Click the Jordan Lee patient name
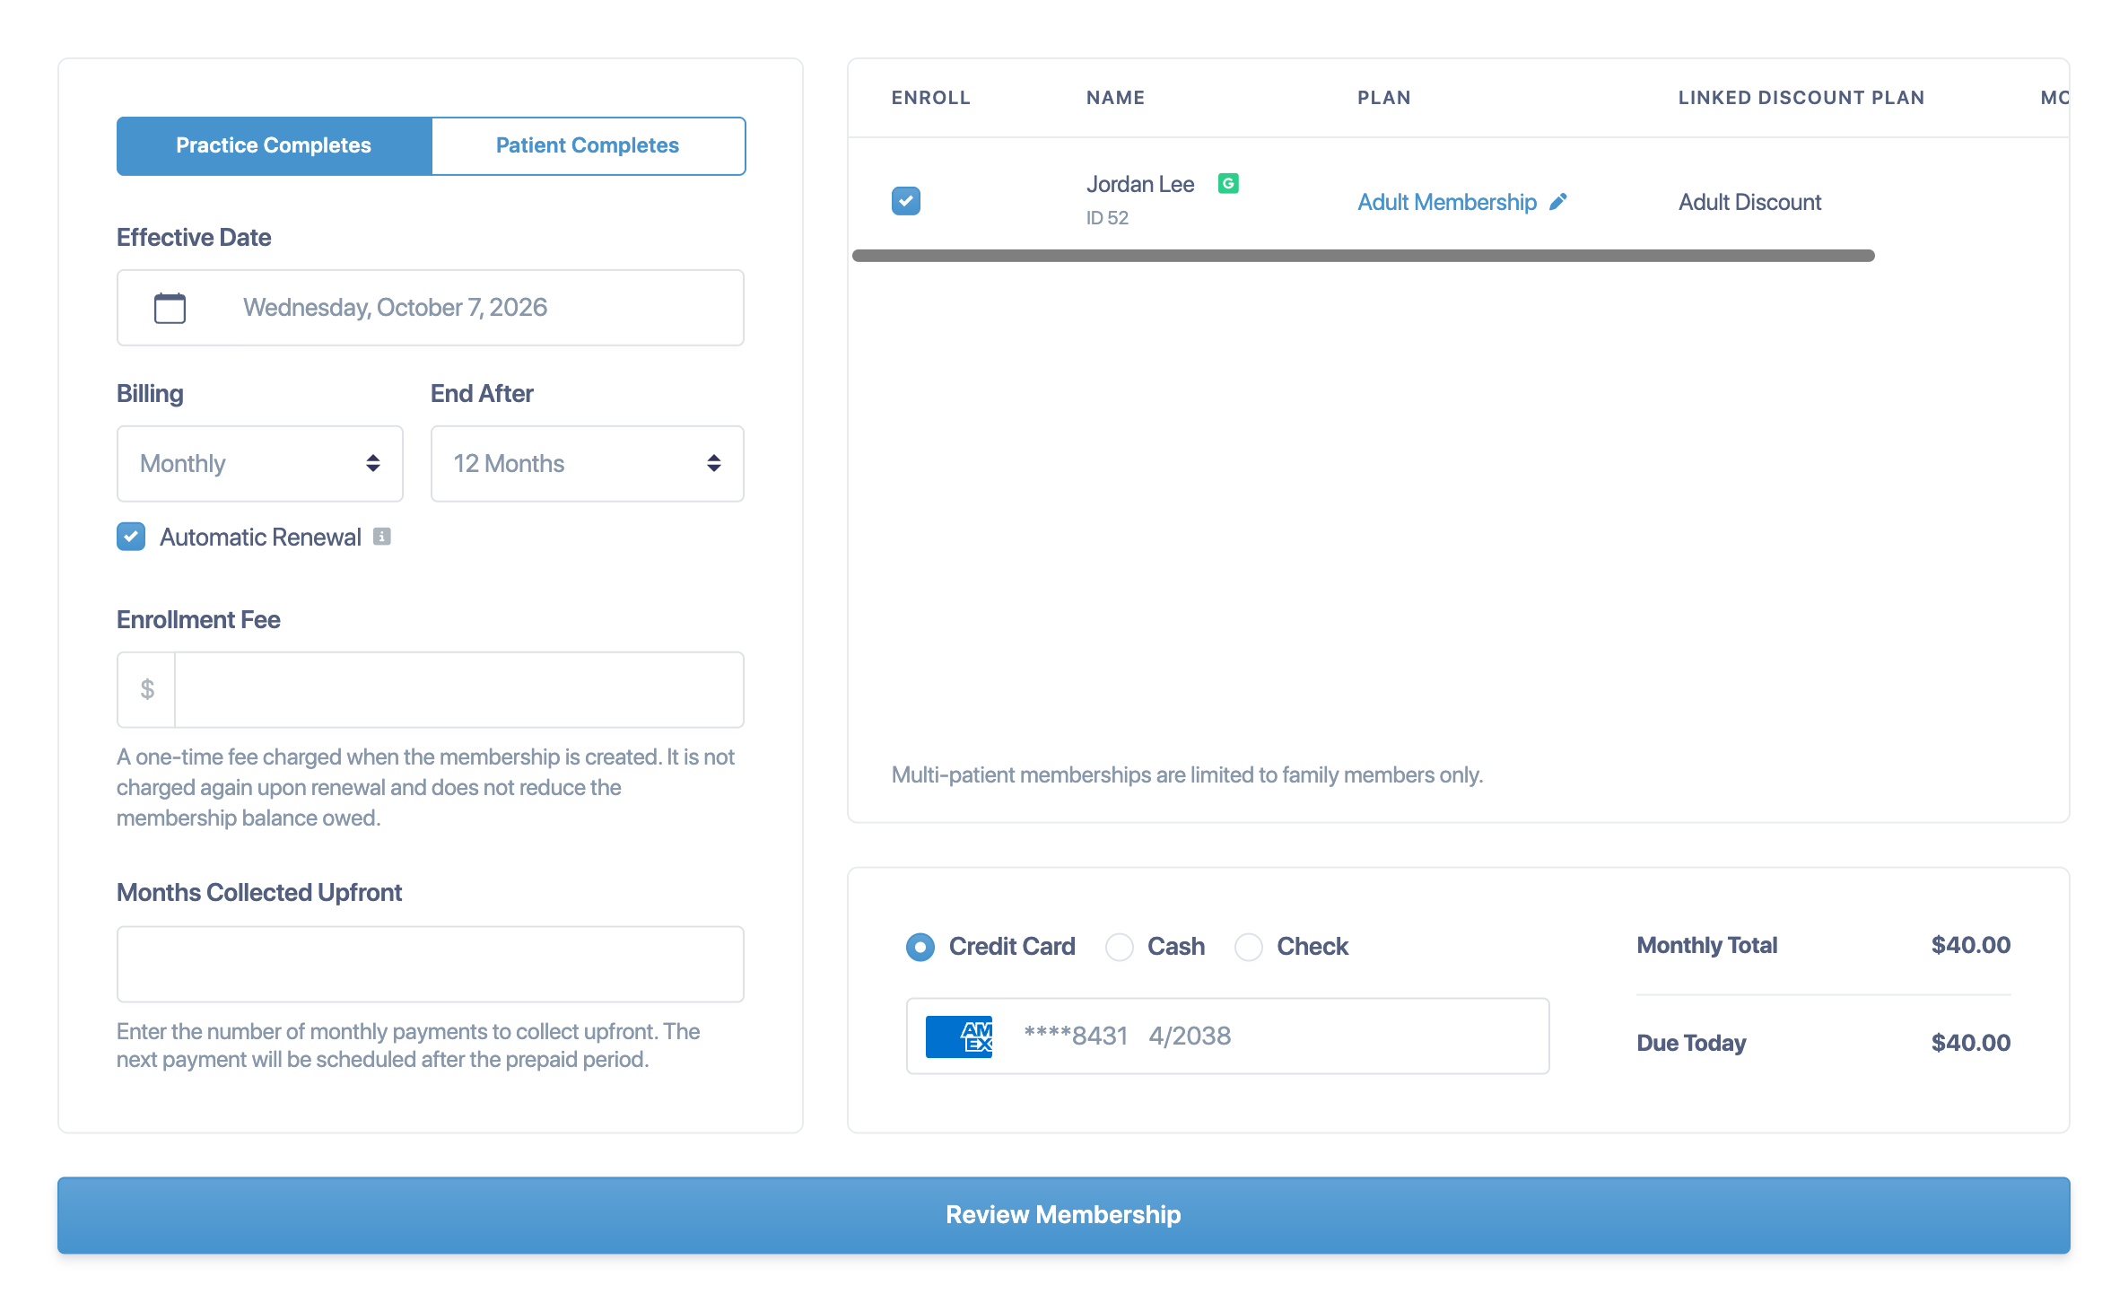 pos(1140,184)
